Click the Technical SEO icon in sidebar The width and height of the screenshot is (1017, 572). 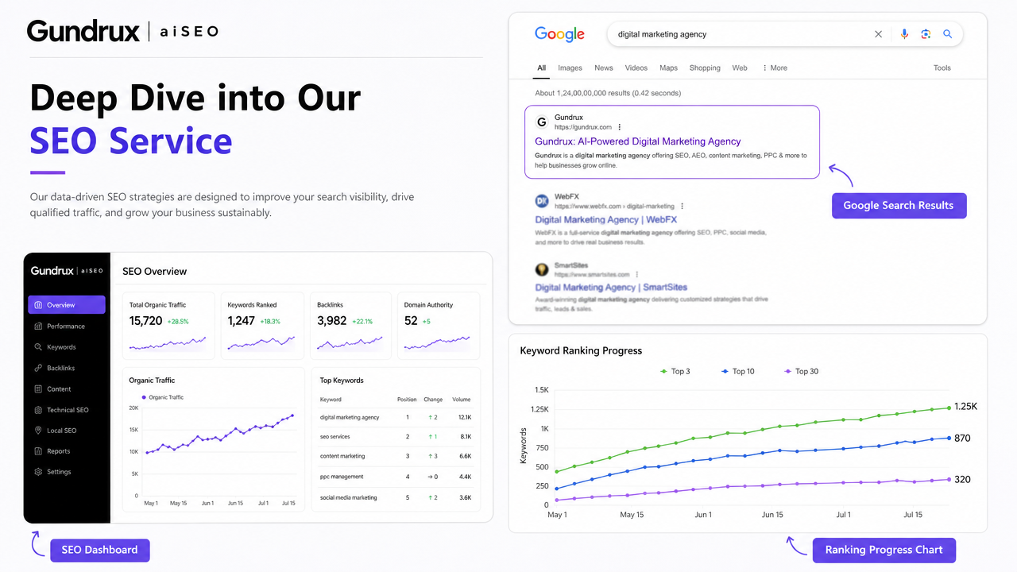click(38, 410)
